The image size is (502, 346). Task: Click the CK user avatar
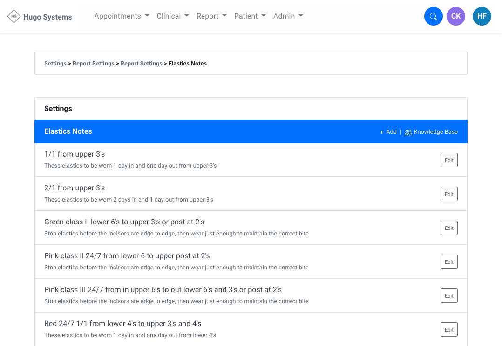(x=455, y=17)
